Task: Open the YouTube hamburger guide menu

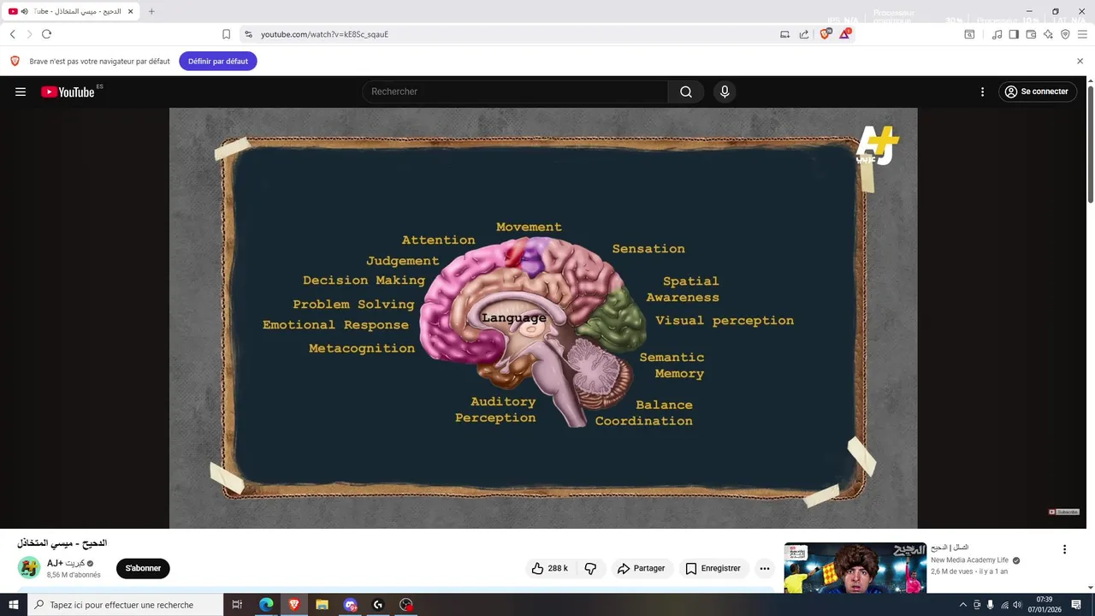Action: [21, 92]
